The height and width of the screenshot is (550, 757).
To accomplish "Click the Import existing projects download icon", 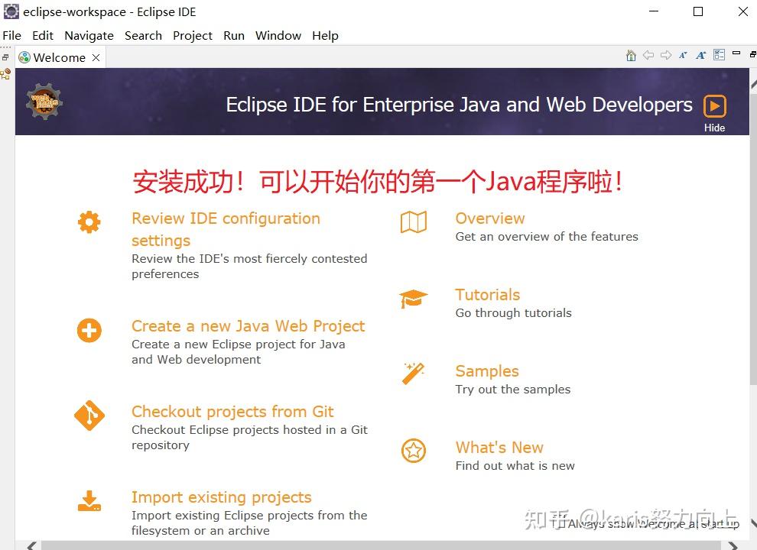I will point(89,501).
